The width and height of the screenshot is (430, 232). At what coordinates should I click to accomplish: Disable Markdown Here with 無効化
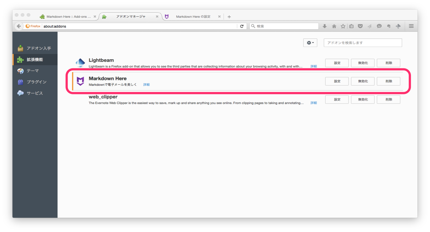point(363,81)
